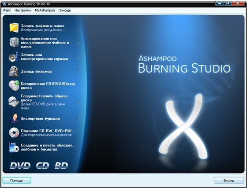Select the film reel movie recording icon

[14, 71]
